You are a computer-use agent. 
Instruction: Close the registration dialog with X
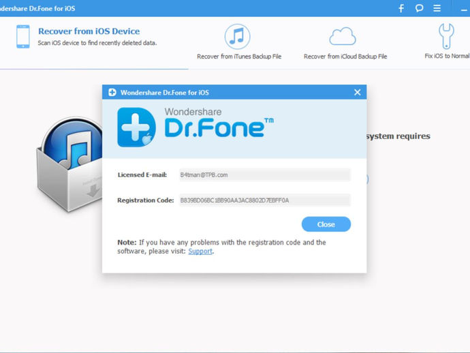coord(358,92)
